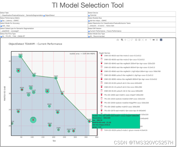Click the 8060 bubble data point
The width and height of the screenshot is (177, 147).
18,71
